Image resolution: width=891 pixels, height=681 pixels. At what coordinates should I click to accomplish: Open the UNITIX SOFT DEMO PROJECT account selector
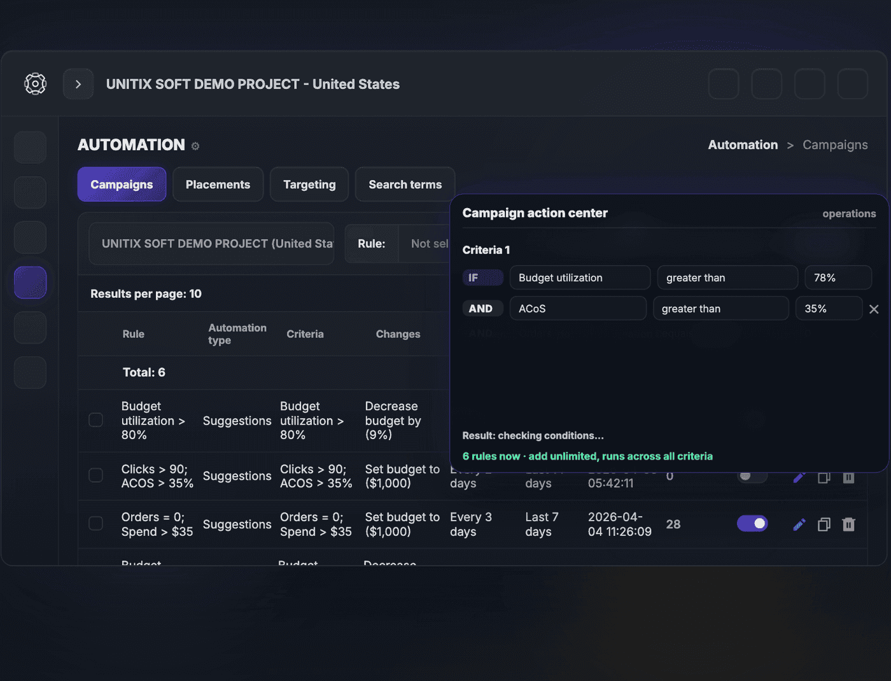(x=211, y=244)
